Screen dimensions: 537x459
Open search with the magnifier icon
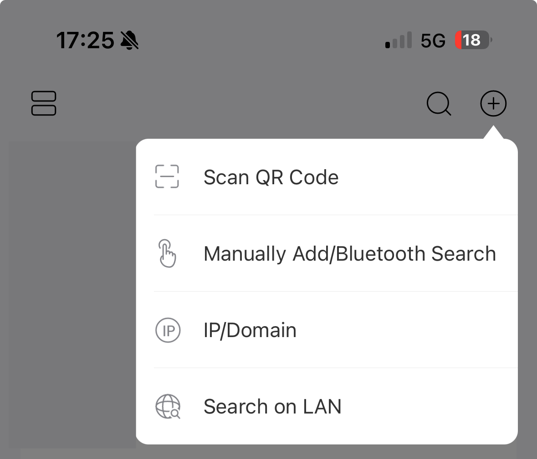[x=439, y=104]
